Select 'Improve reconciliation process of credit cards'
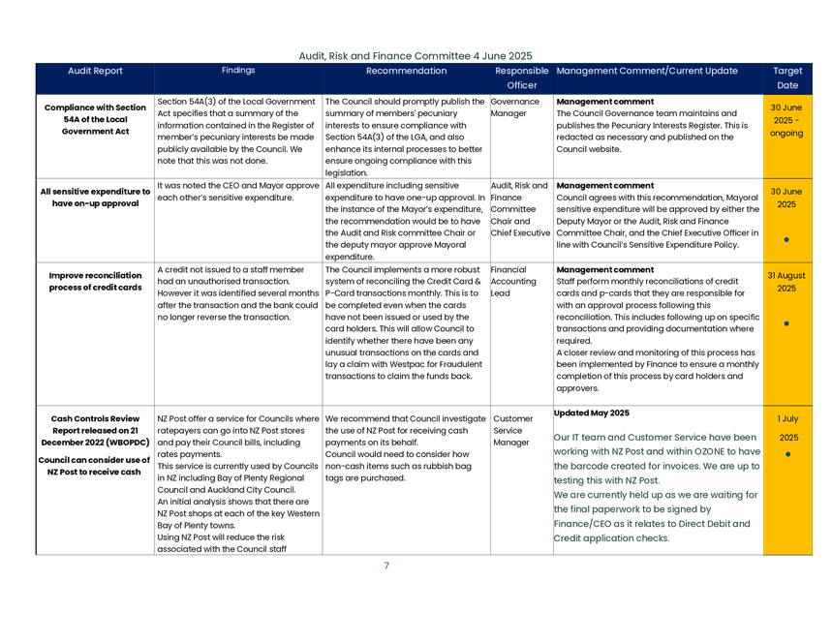832x643 pixels. point(95,281)
